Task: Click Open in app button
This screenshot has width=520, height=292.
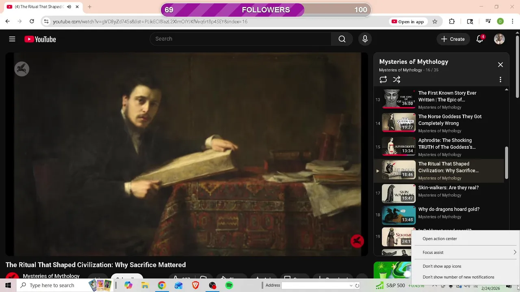Action: pos(407,21)
